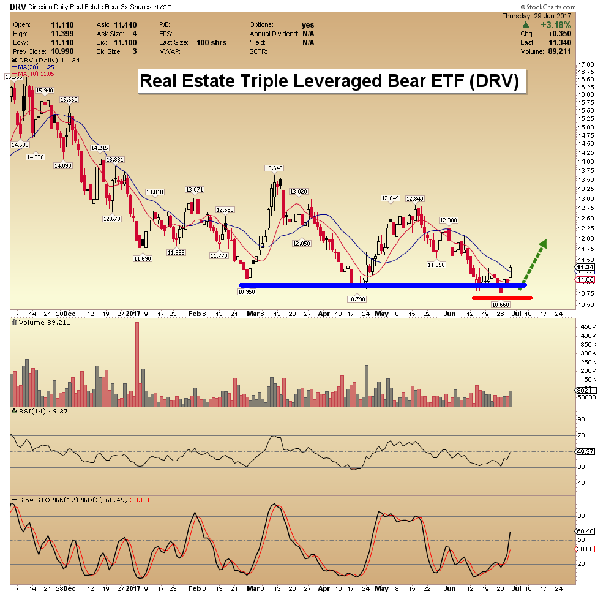Click the Options value "yes"
Viewport: 606px width, 594px height.
point(308,25)
